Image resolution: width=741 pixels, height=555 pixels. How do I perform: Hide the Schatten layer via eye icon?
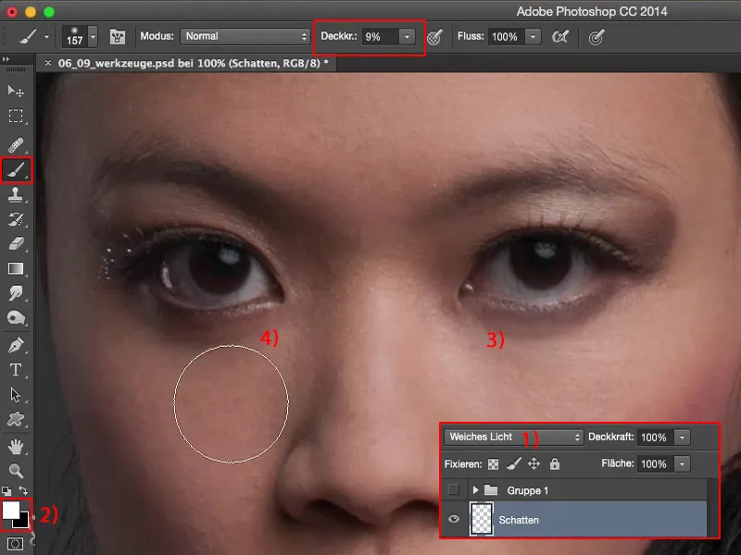point(454,520)
